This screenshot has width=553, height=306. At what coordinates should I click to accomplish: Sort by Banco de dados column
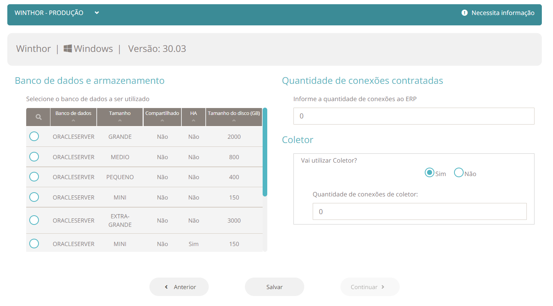(x=73, y=117)
